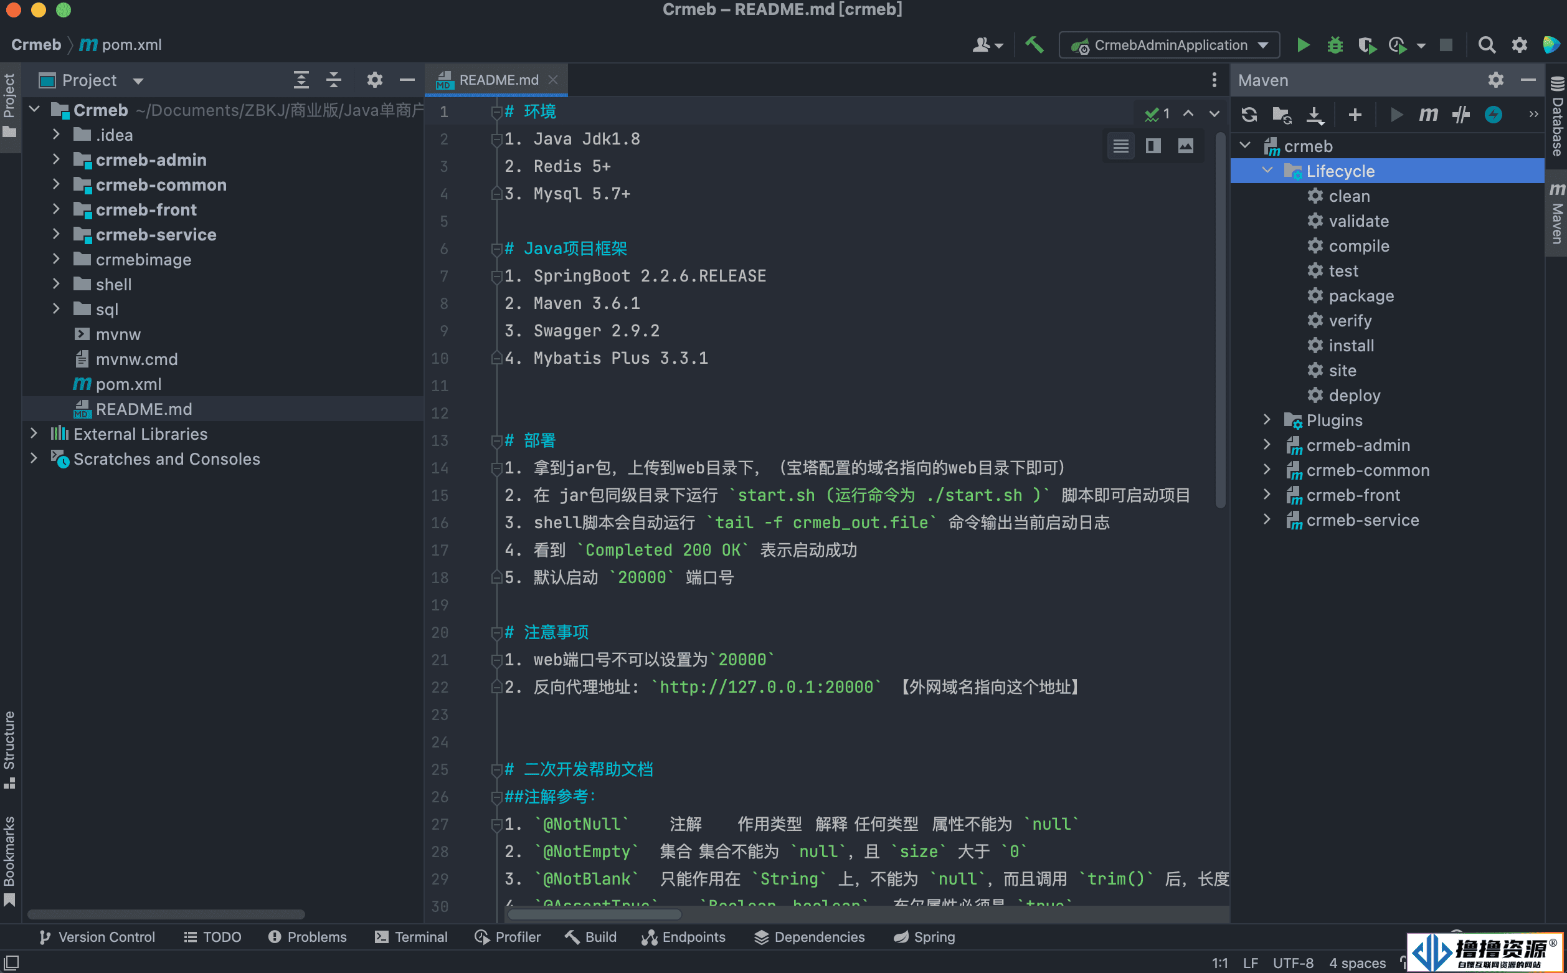The height and width of the screenshot is (973, 1567).
Task: Toggle skip tests mode in Maven
Action: pos(1493,115)
